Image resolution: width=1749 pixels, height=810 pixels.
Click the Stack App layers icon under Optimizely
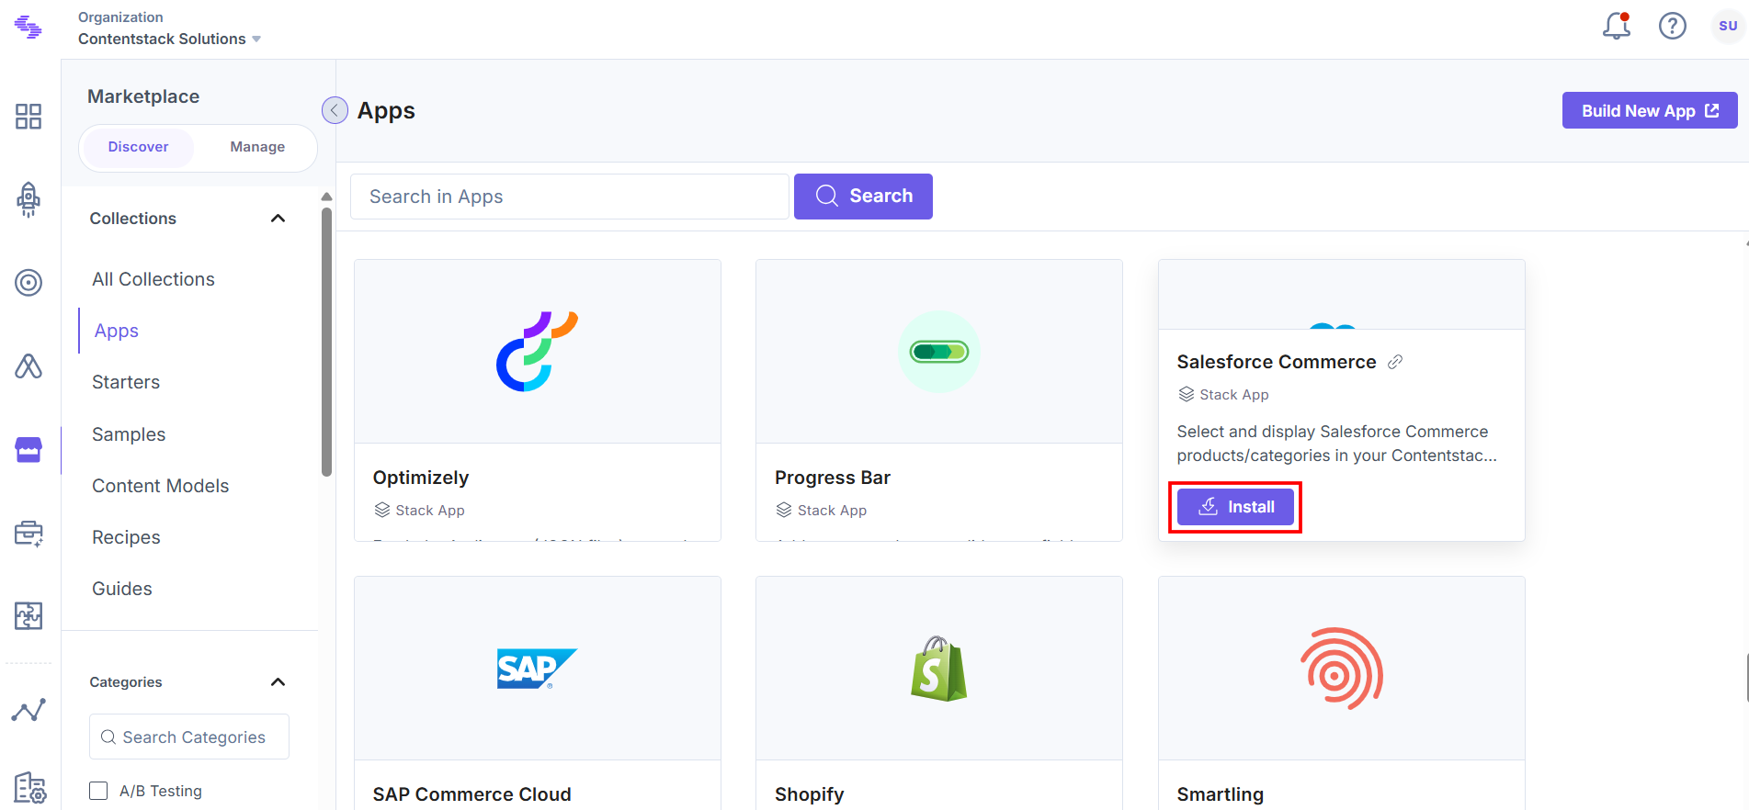point(382,510)
